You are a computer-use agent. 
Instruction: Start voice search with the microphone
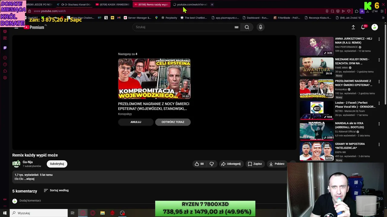(x=260, y=27)
